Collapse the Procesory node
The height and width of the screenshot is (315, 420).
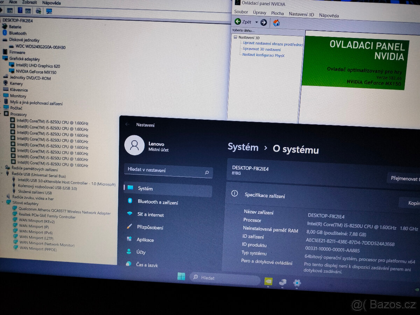coord(1,114)
